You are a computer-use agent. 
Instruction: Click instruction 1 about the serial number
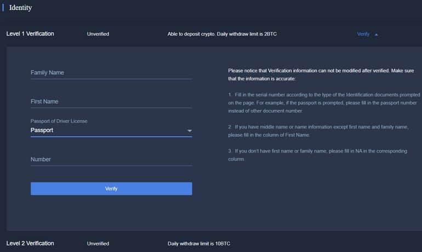click(323, 103)
